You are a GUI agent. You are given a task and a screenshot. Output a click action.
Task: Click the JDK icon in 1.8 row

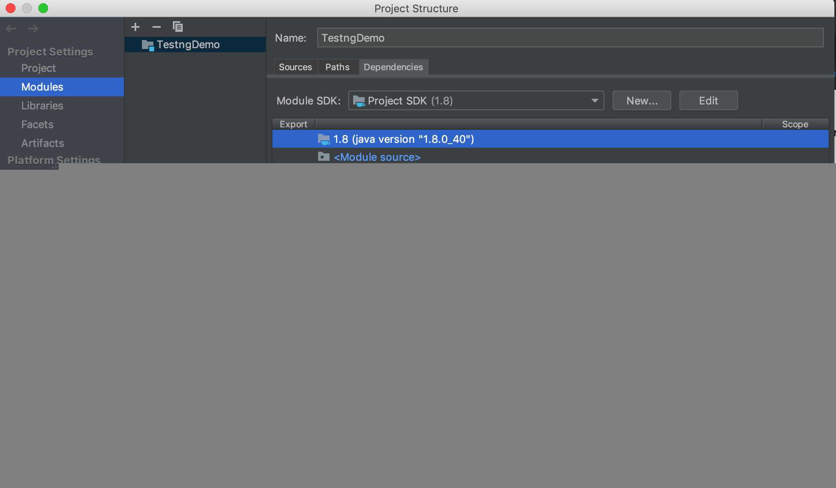coord(324,140)
